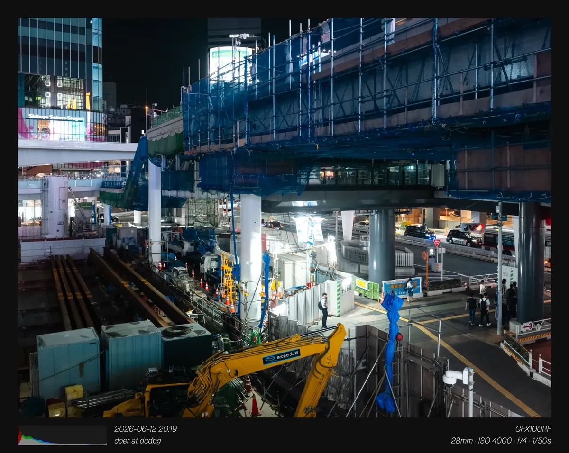This screenshot has width=569, height=453.
Task: Click the excavator's company logo plate
Action: click(281, 356)
